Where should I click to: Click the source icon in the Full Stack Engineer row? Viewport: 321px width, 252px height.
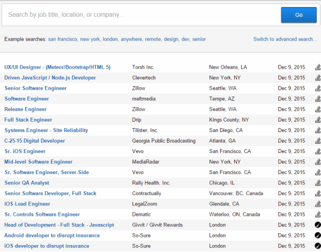pyautogui.click(x=318, y=120)
